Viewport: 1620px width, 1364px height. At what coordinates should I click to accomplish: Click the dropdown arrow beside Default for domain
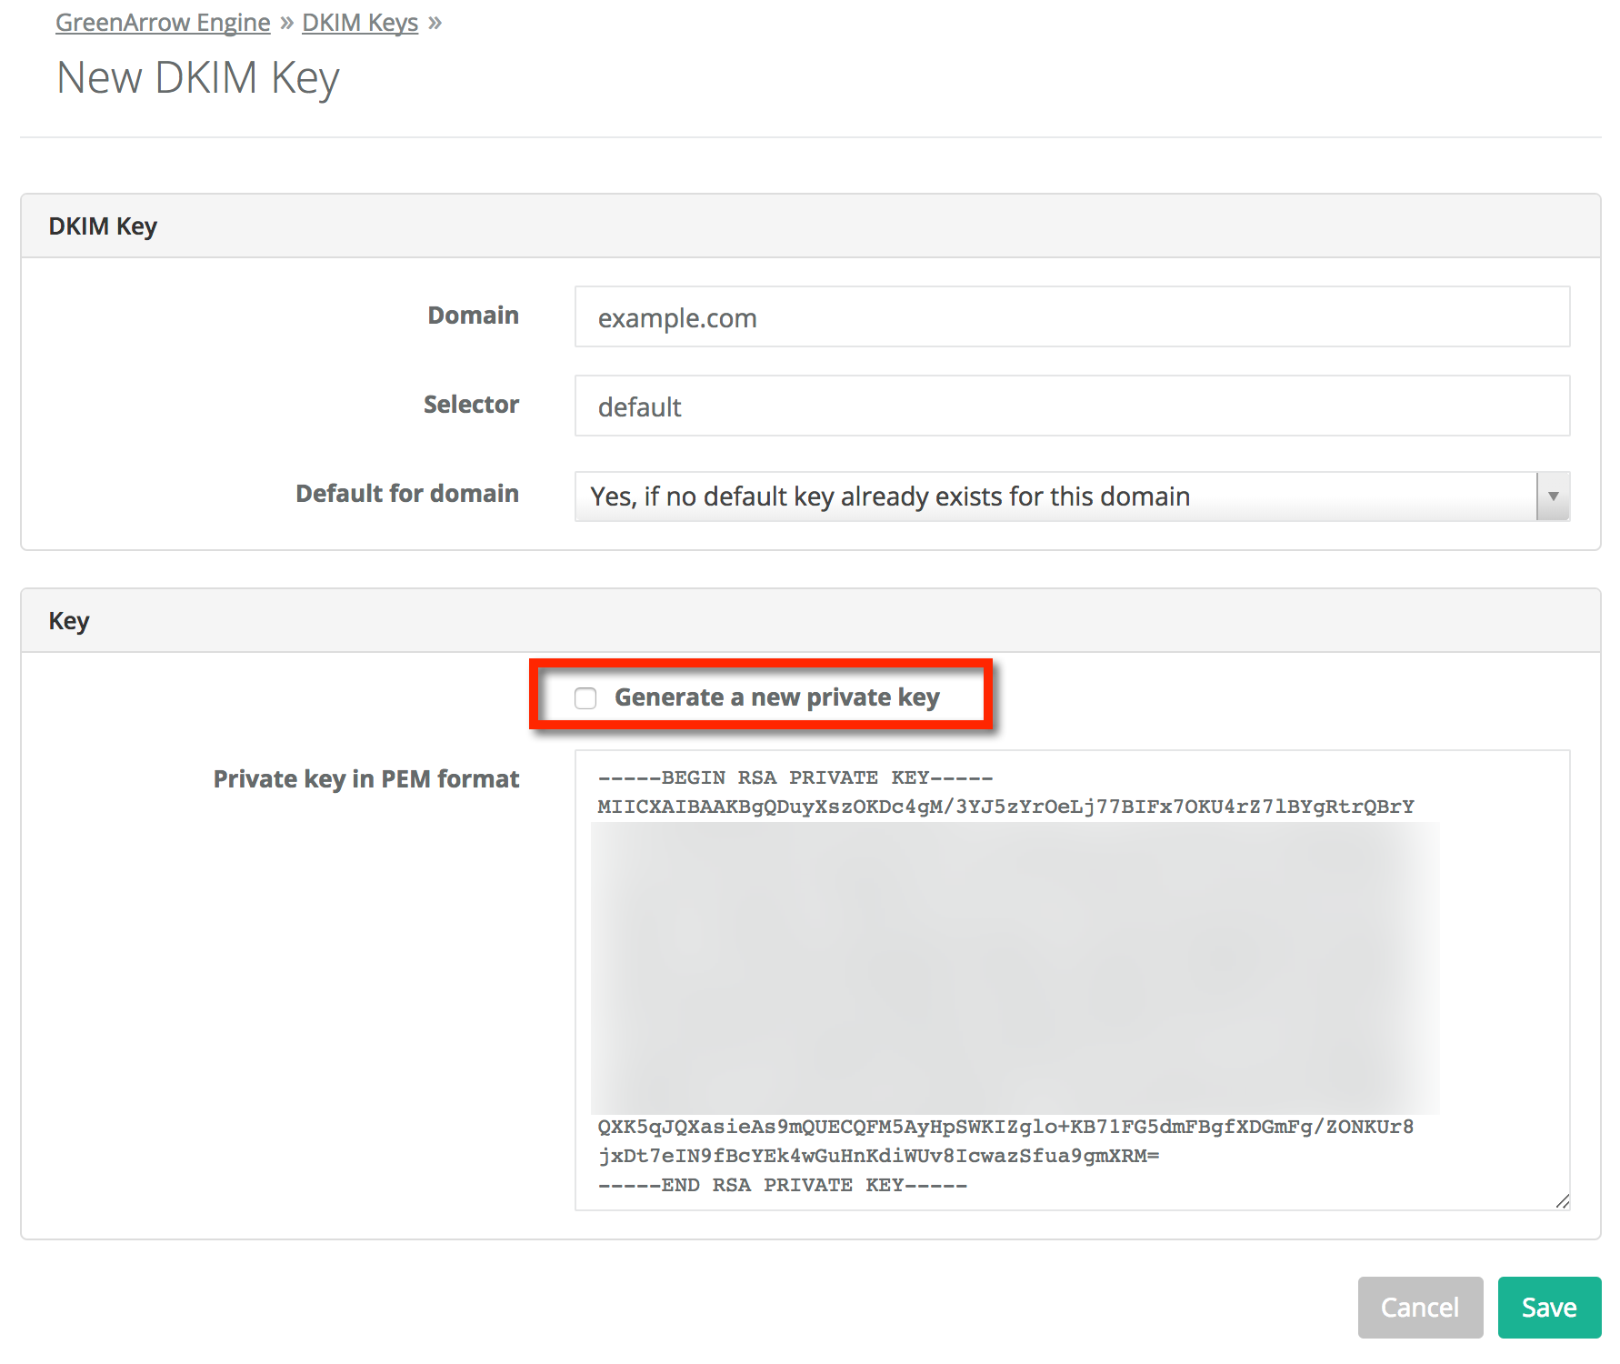[x=1553, y=496]
